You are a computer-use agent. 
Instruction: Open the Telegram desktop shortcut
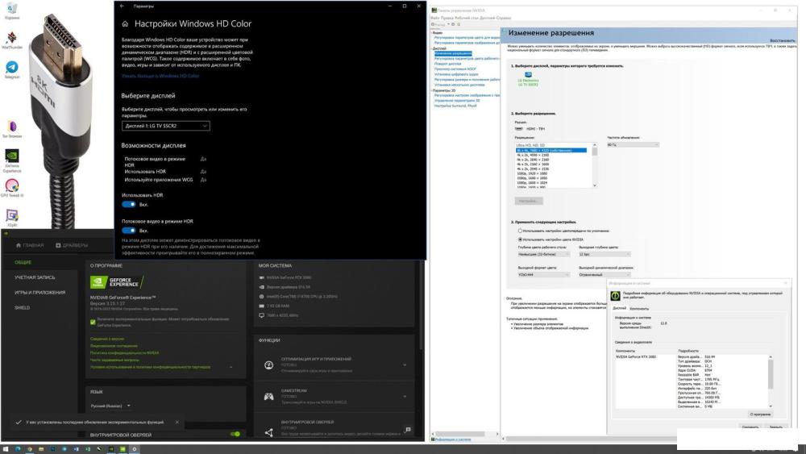pyautogui.click(x=12, y=69)
